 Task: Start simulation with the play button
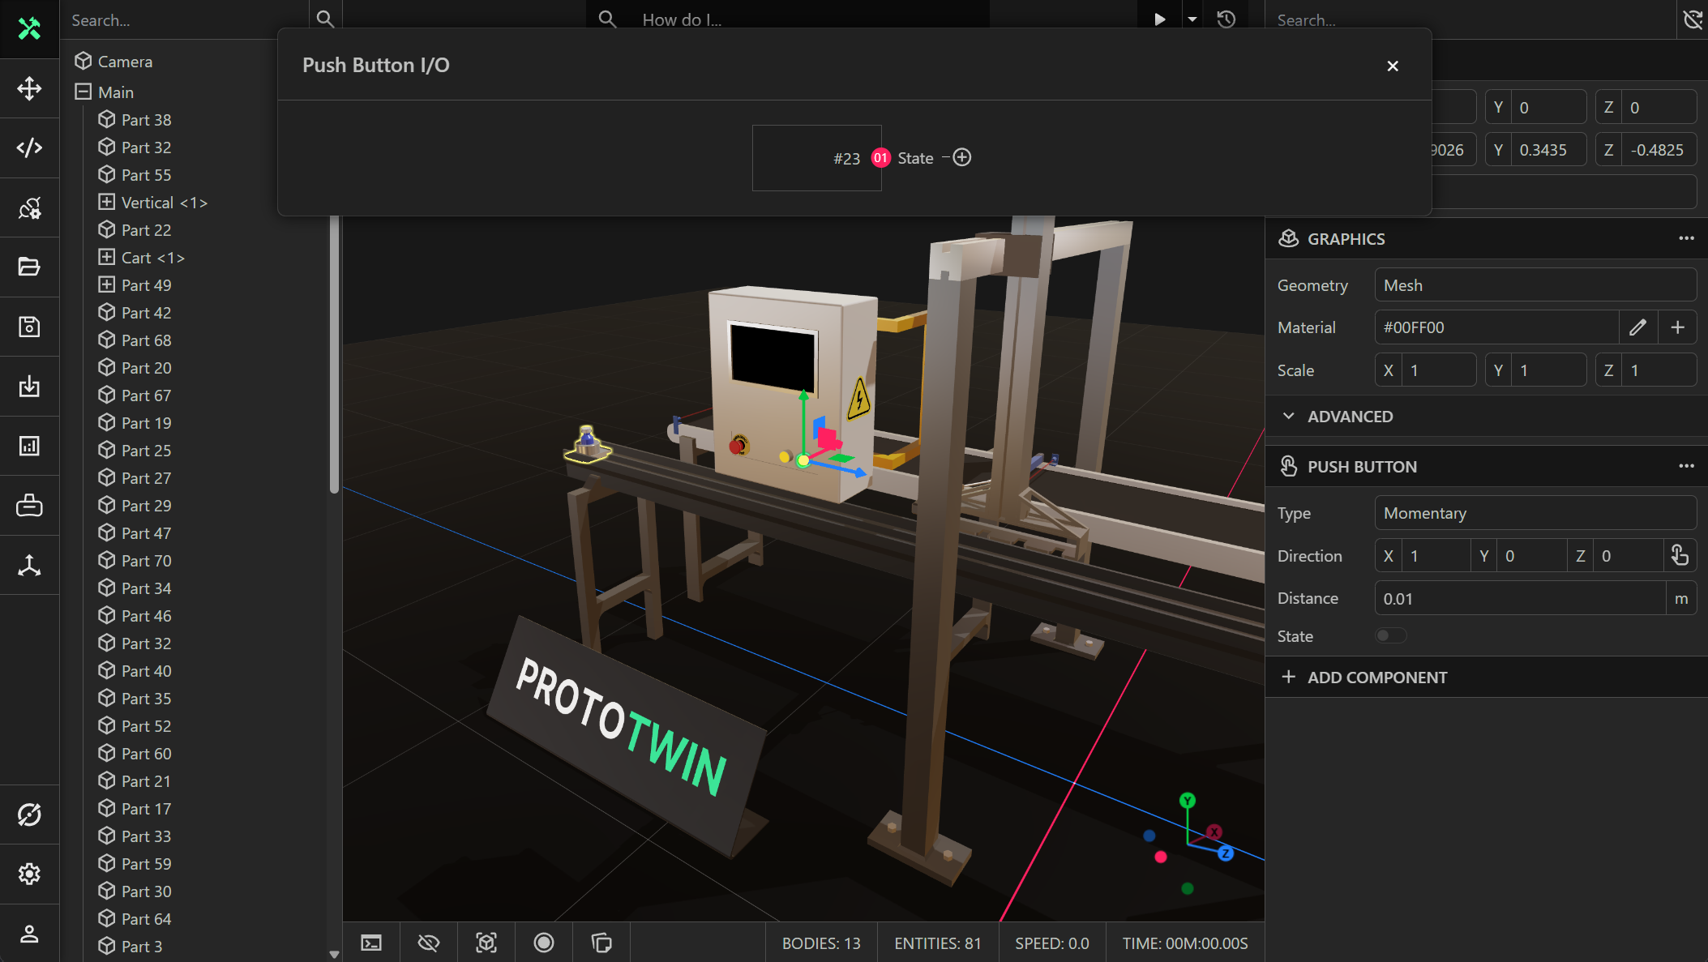coord(1159,19)
